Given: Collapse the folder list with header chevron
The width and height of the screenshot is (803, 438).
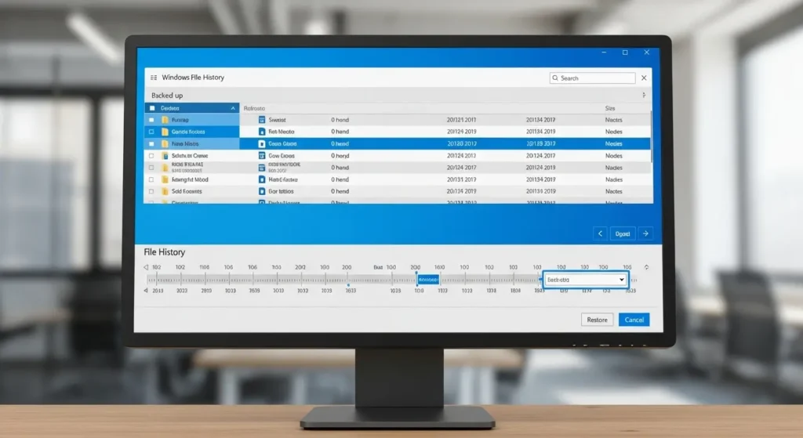Looking at the screenshot, I should [x=233, y=108].
